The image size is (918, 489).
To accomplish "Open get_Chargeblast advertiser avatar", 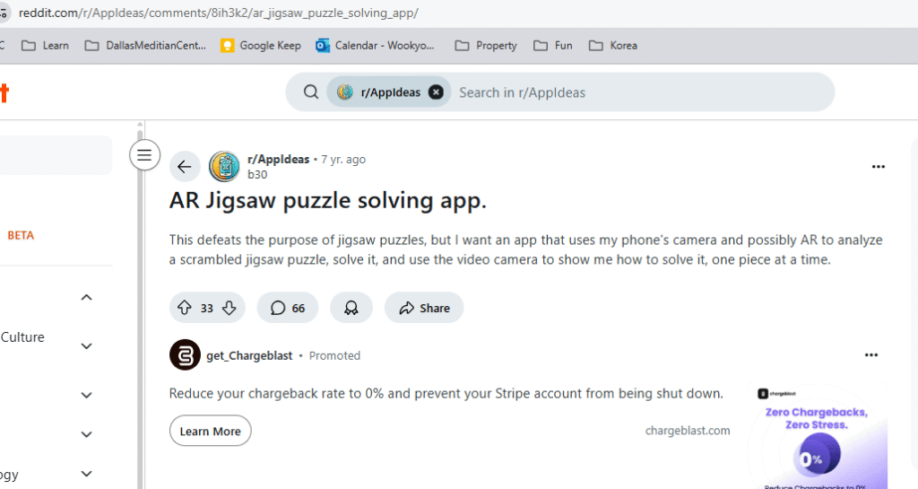I will tap(185, 355).
